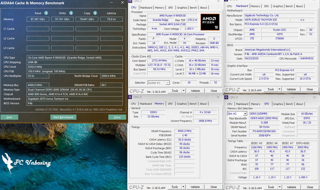Click the North Bridge Clock 2000.0 MHz field
The image size is (320, 190).
pyautogui.click(x=111, y=76)
